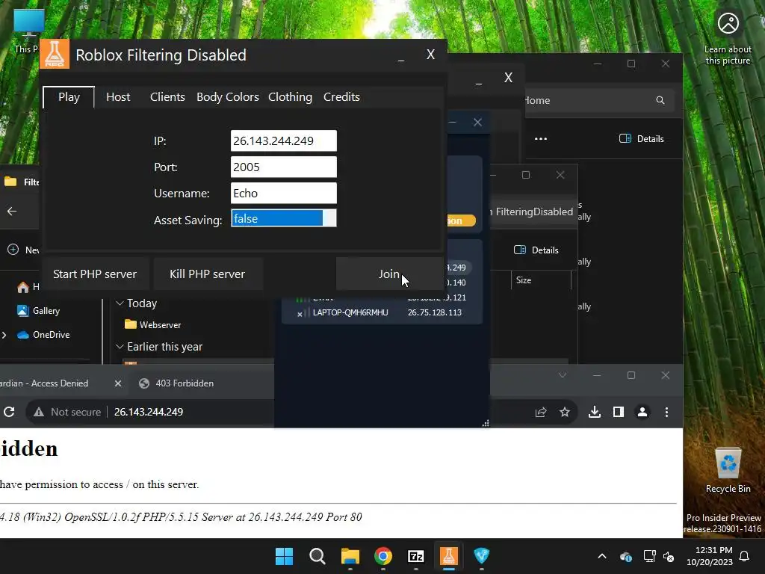Open the clock and date flyout
This screenshot has height=574, width=765.
click(x=710, y=556)
